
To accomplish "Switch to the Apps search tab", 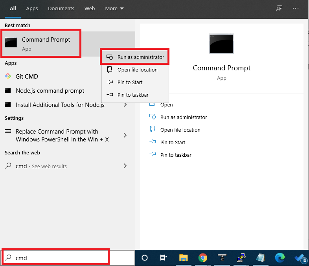I will [32, 9].
